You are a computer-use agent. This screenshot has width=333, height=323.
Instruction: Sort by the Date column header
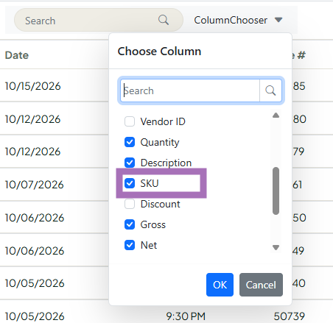click(17, 55)
